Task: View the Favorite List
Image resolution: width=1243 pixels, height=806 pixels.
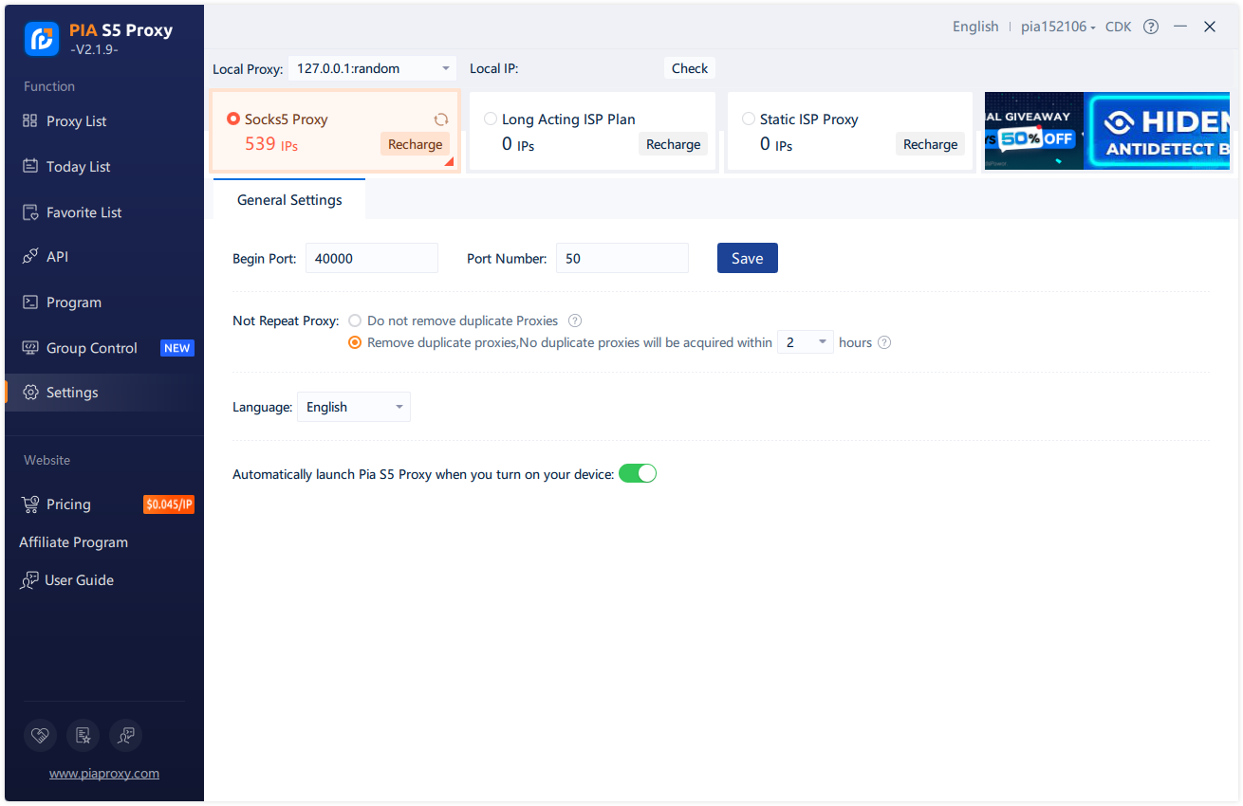Action: tap(81, 211)
